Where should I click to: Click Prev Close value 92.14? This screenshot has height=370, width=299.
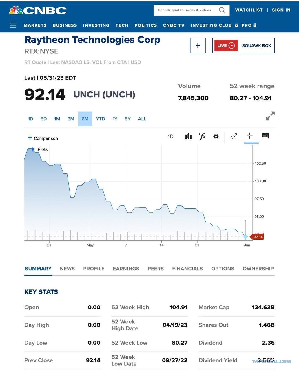point(93,360)
